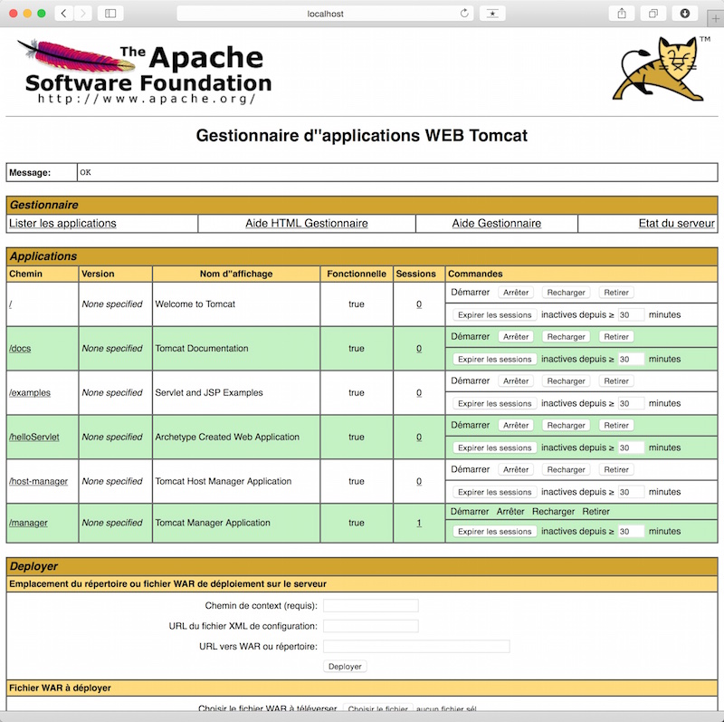
Task: Edit idle minutes field for /examples
Action: [x=631, y=404]
